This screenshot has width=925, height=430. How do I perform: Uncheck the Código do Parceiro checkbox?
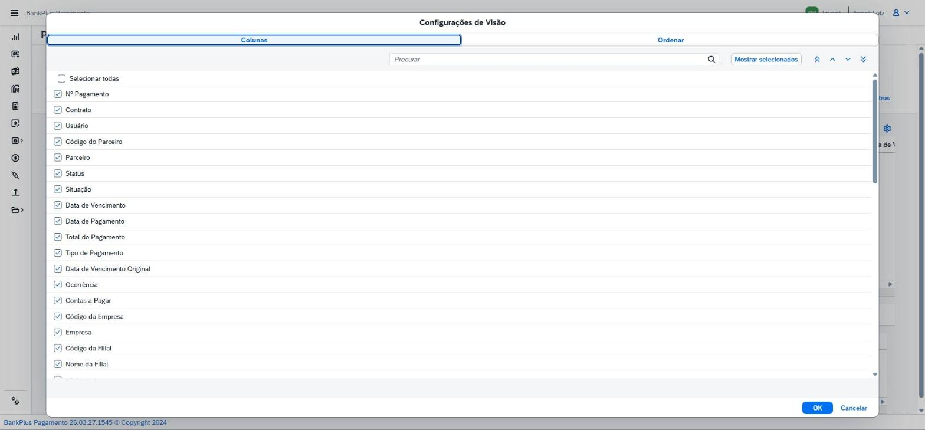pos(58,142)
